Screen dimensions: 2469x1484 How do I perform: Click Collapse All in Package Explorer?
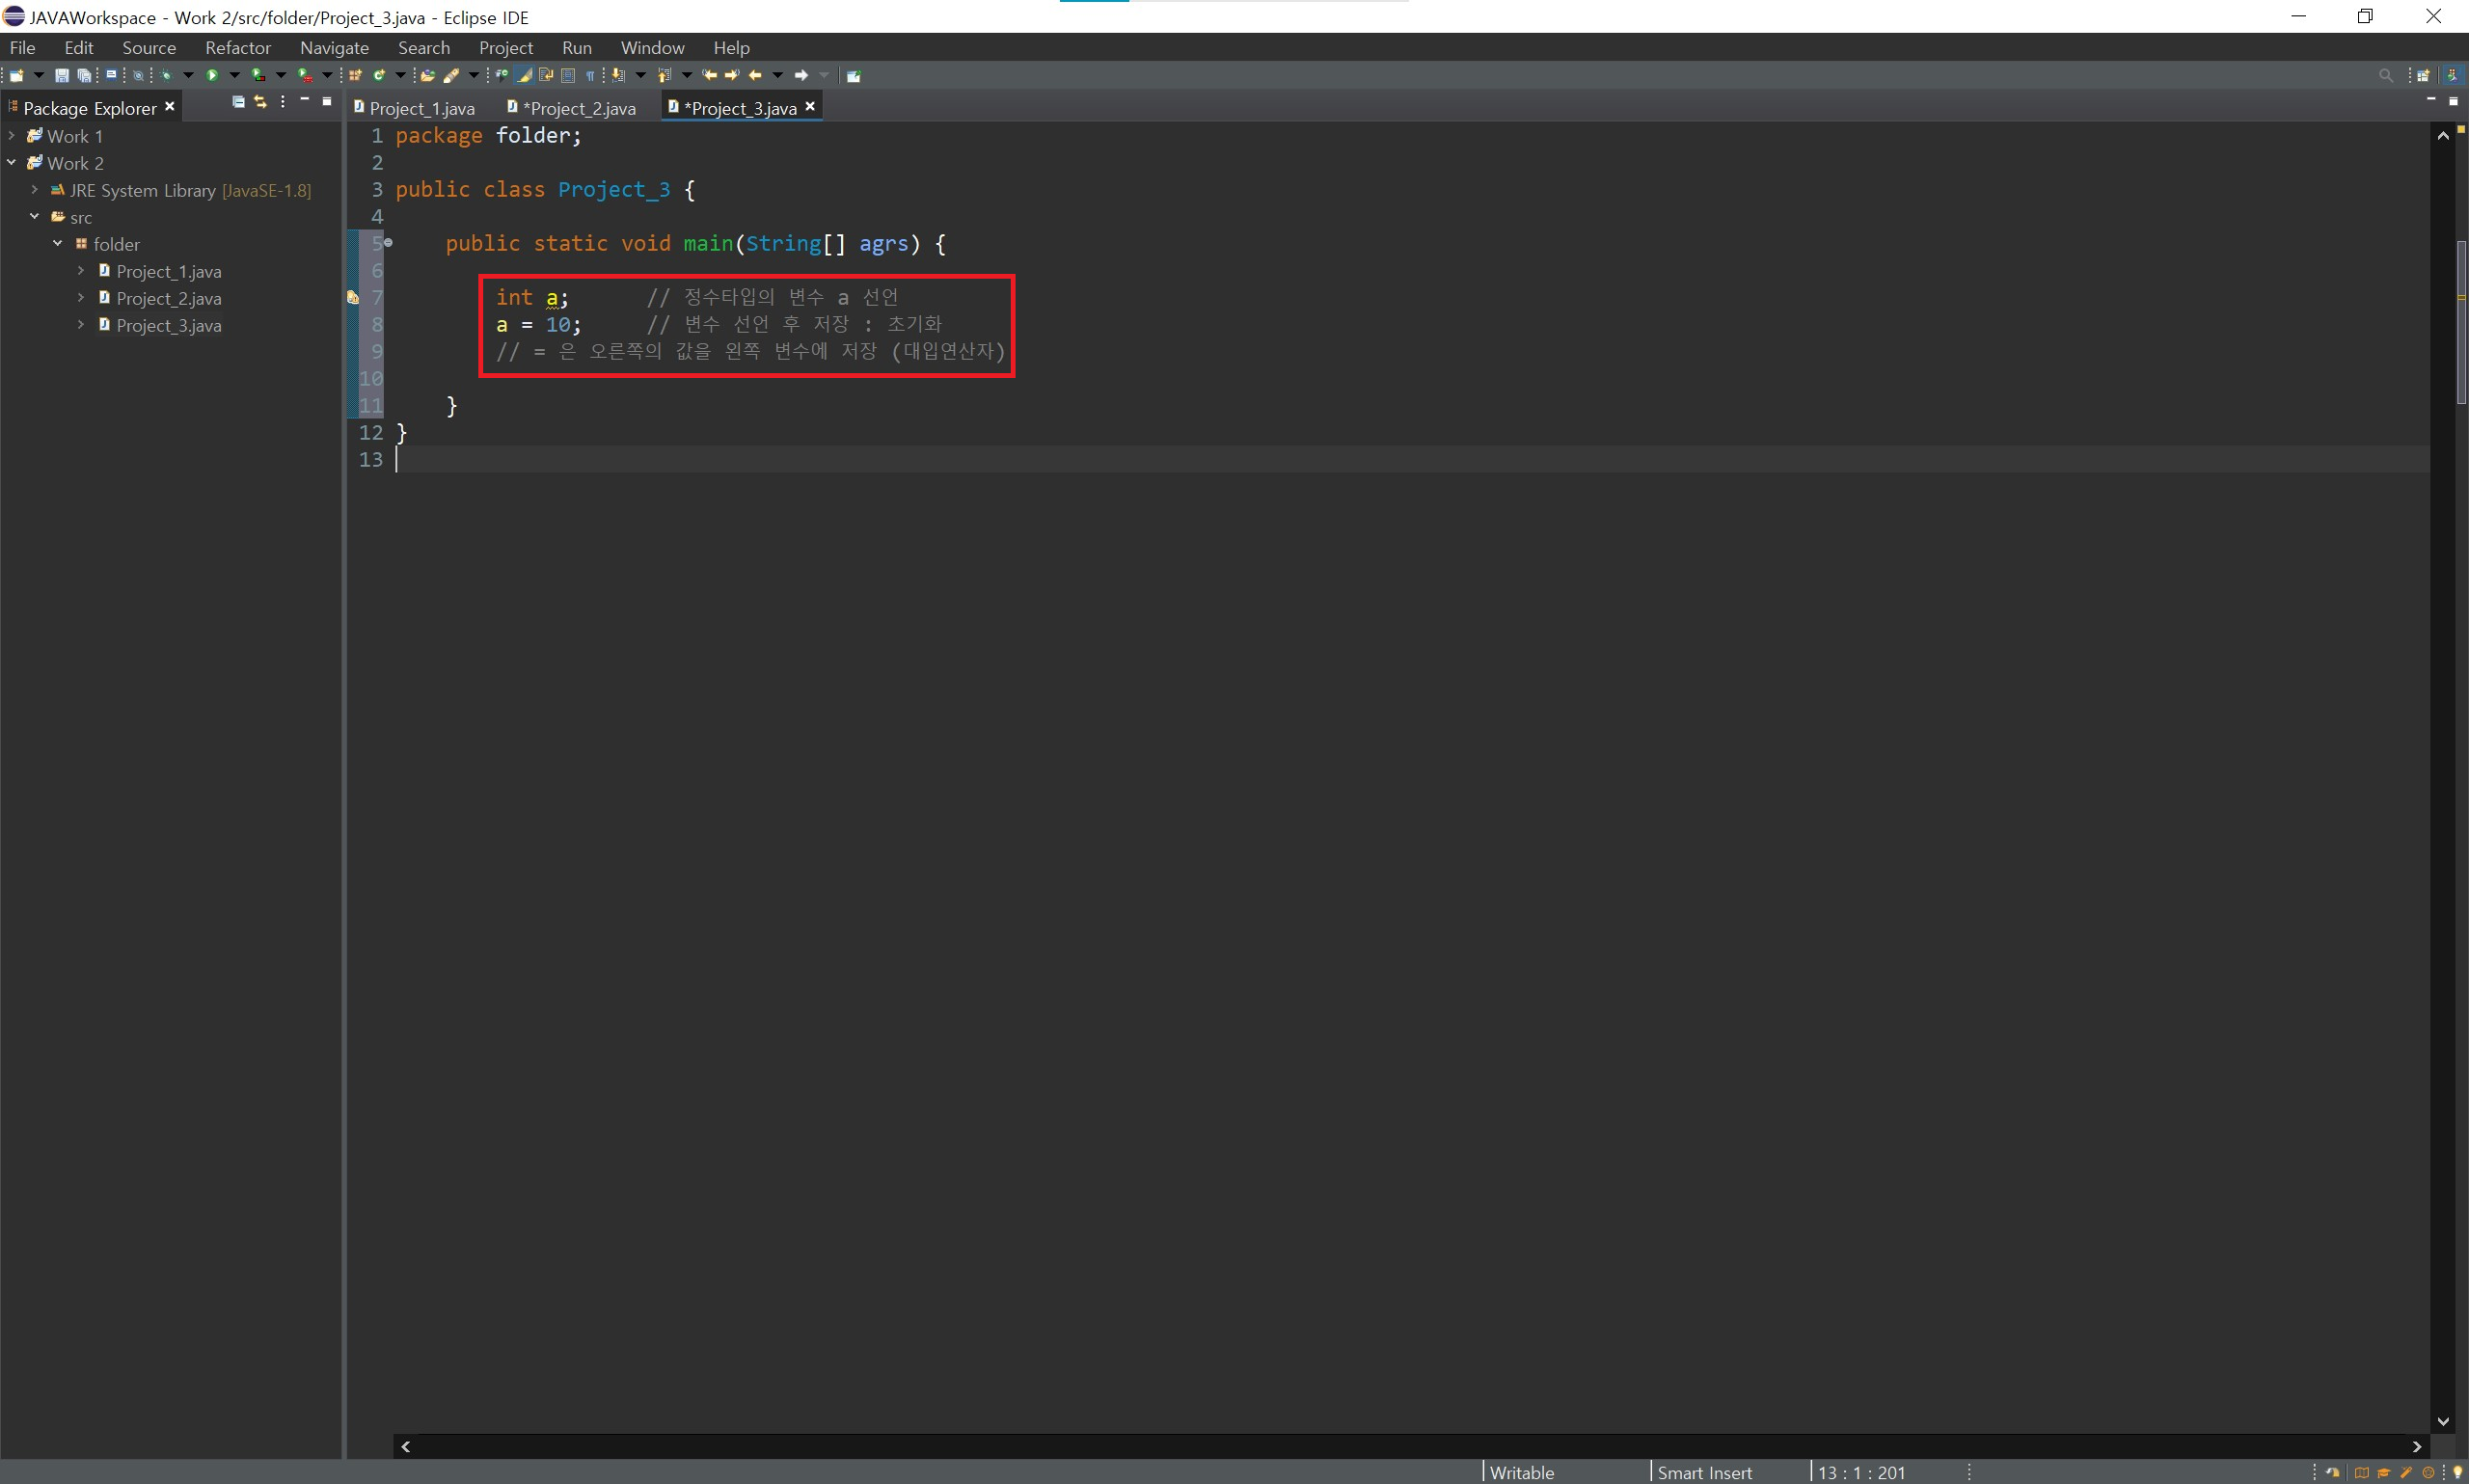coord(238,102)
